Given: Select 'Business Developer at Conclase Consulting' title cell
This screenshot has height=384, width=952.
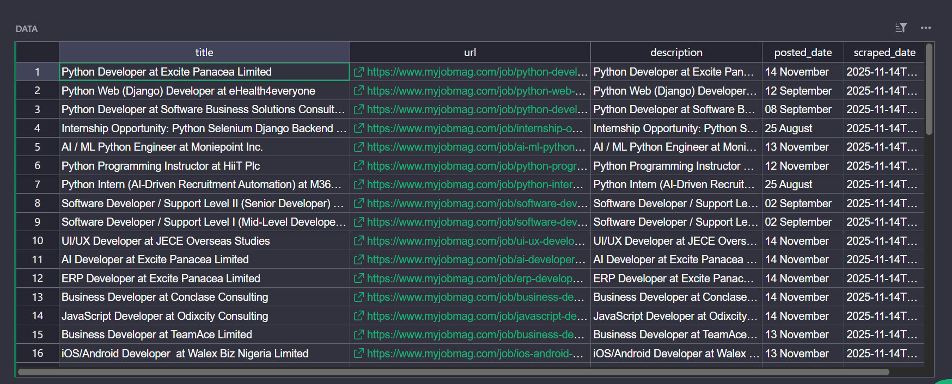Looking at the screenshot, I should pyautogui.click(x=204, y=297).
